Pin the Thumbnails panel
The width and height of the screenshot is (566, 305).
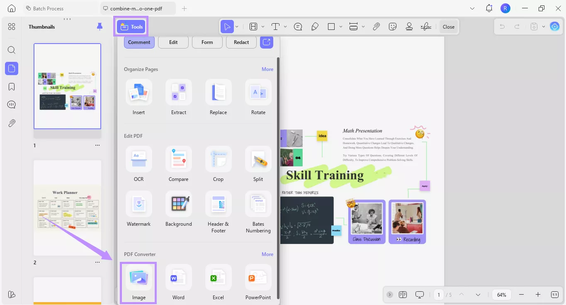(100, 26)
